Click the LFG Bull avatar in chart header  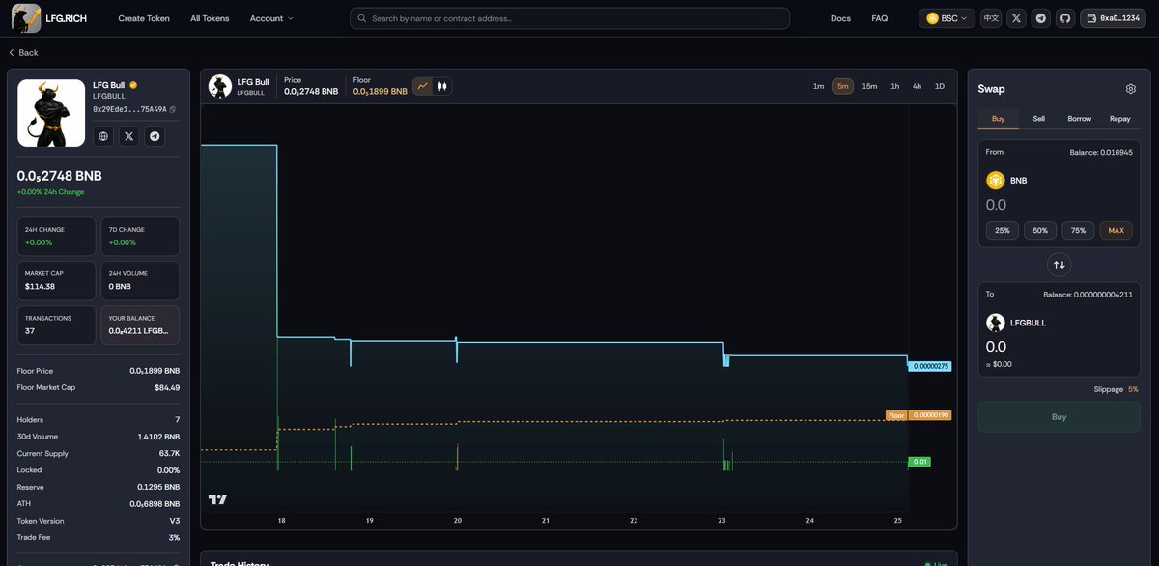click(220, 86)
